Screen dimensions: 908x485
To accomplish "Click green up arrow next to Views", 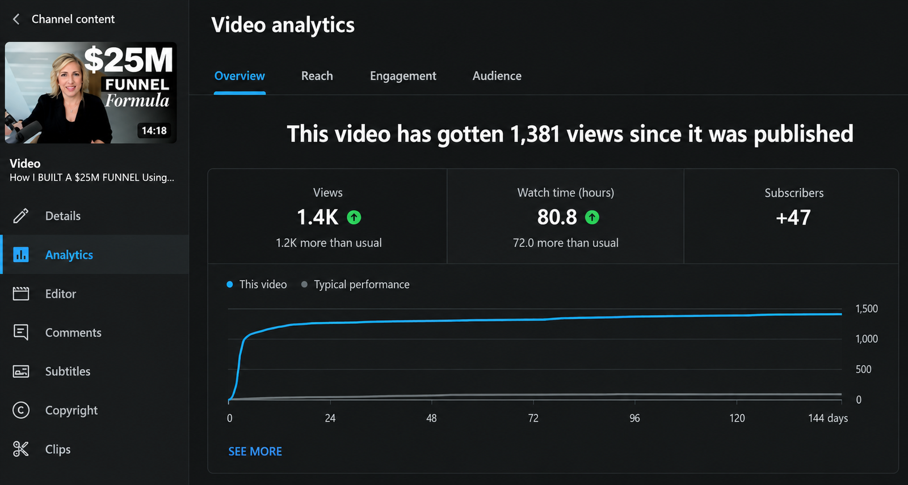I will 354,217.
